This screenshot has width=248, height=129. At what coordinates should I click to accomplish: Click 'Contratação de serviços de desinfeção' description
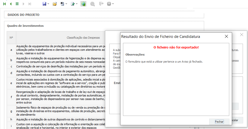61,66
